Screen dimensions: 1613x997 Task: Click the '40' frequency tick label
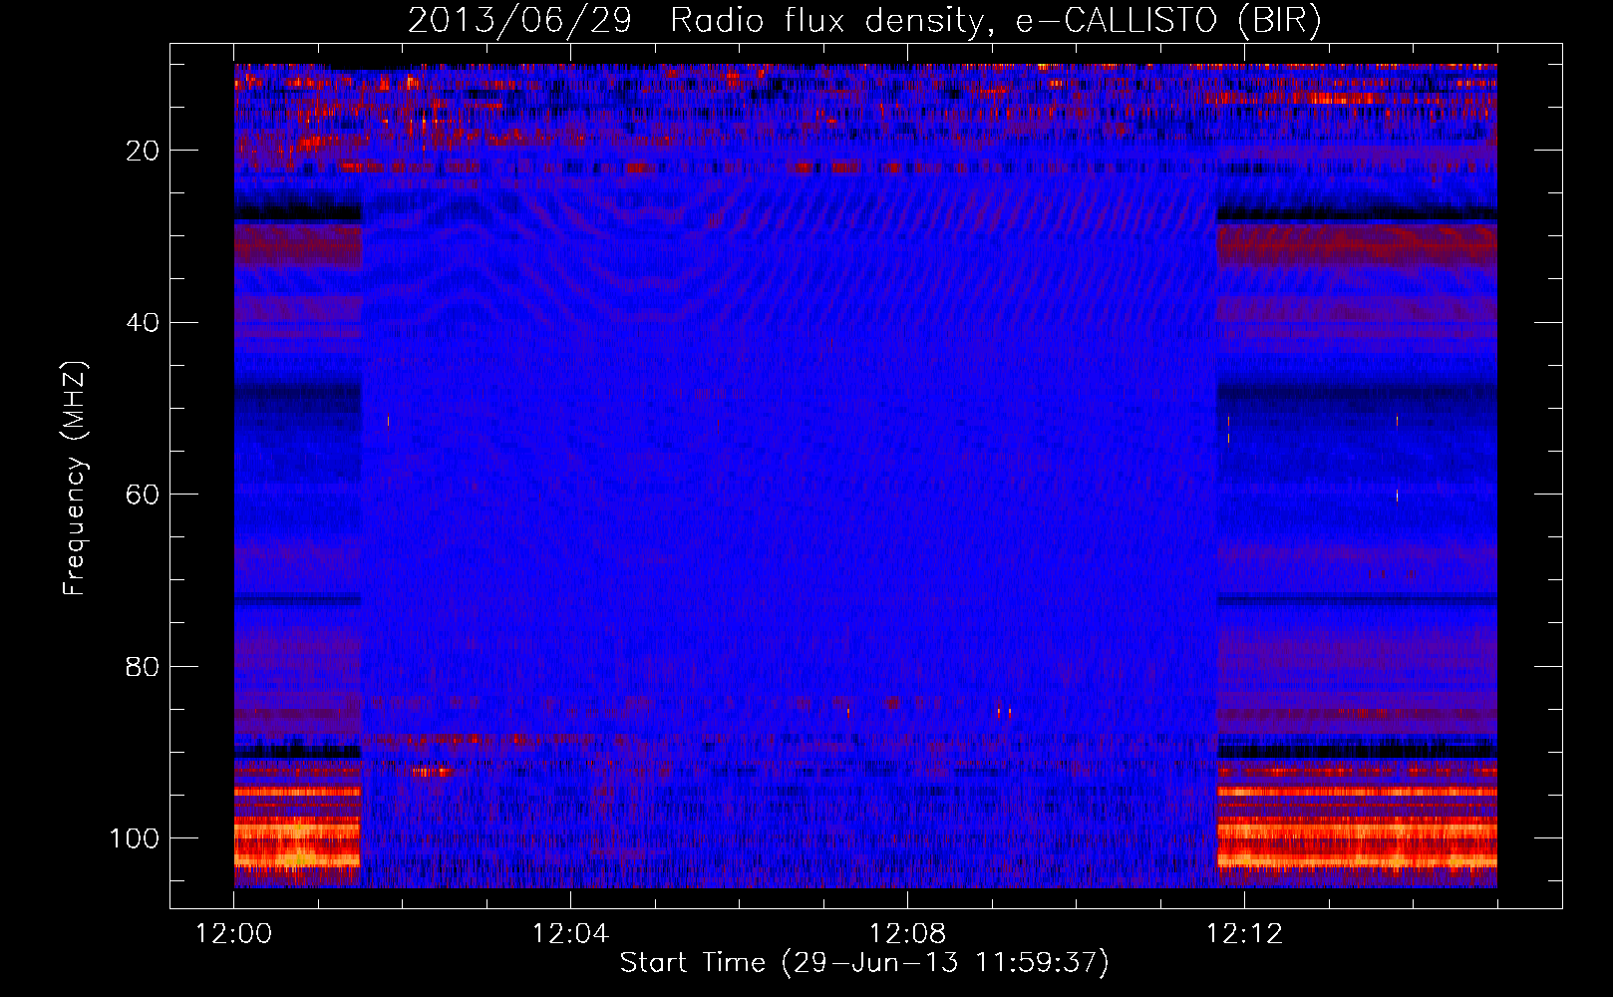click(143, 323)
